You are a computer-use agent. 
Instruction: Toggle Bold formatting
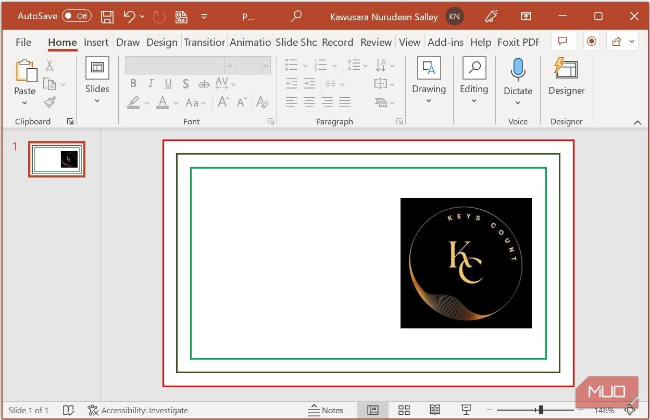pos(133,83)
